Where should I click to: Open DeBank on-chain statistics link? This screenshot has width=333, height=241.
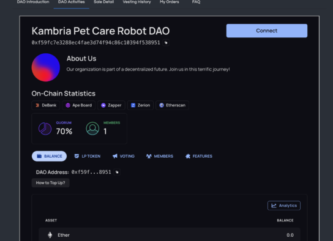tap(46, 105)
